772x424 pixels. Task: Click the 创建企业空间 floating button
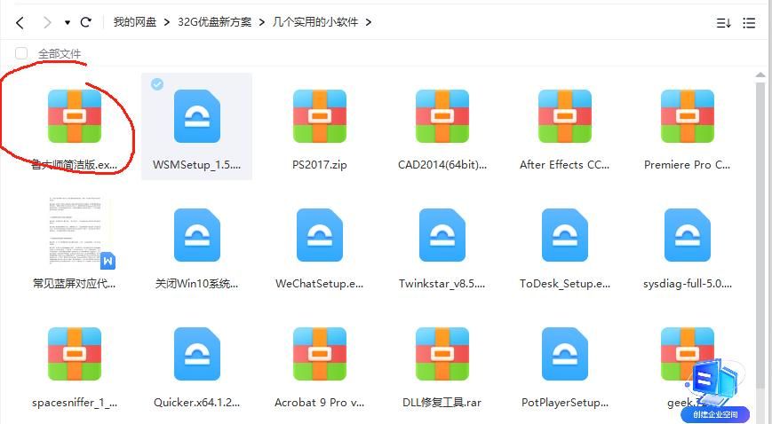716,414
